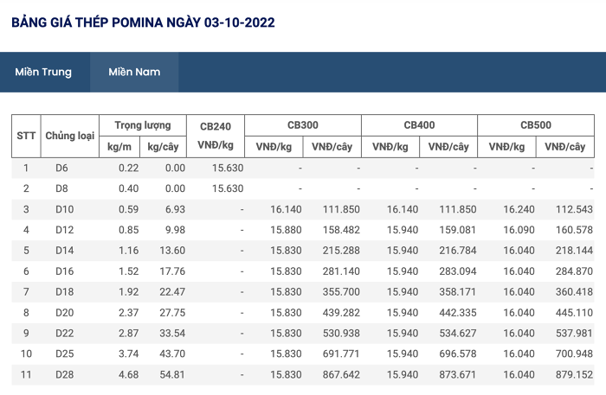Select the 700.948 price in D25 row
606x395 pixels.
[x=574, y=354]
